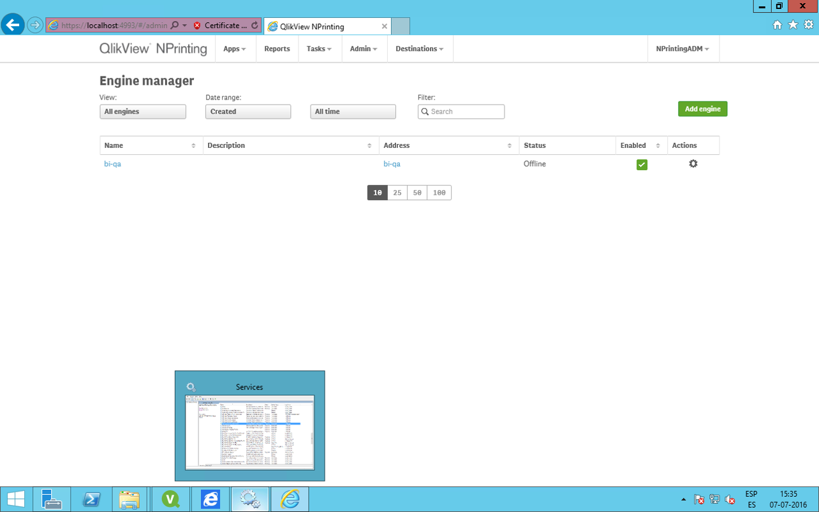Click the Add engine button
The image size is (819, 512).
point(702,109)
